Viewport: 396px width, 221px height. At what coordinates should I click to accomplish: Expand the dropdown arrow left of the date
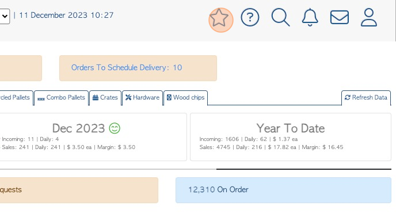[5, 17]
